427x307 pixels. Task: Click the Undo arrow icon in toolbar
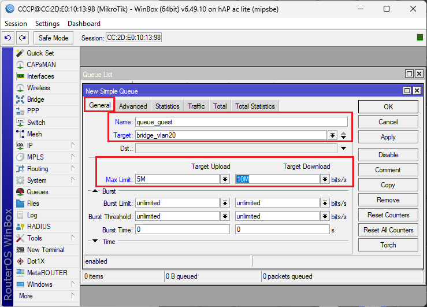[x=8, y=38]
